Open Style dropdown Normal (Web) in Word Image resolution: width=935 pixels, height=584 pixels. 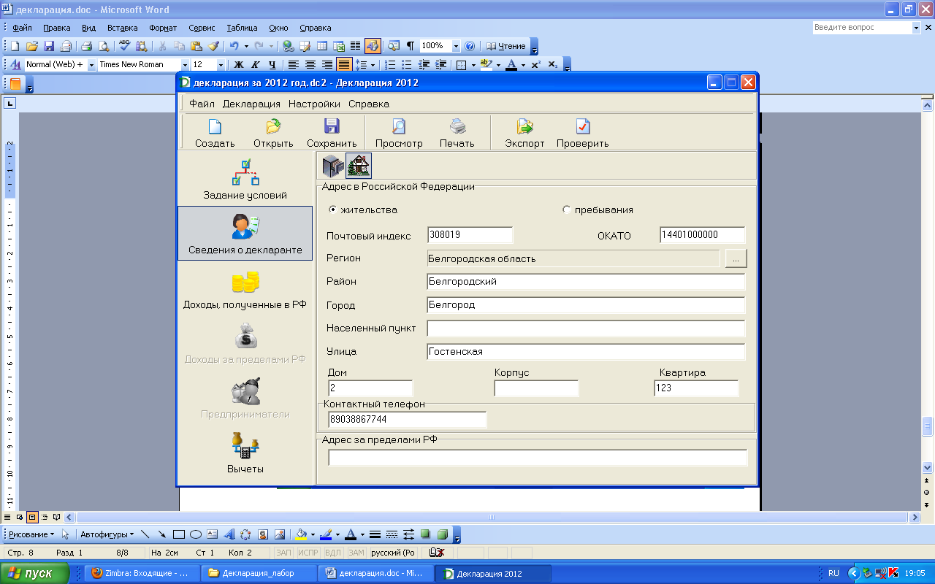point(91,64)
